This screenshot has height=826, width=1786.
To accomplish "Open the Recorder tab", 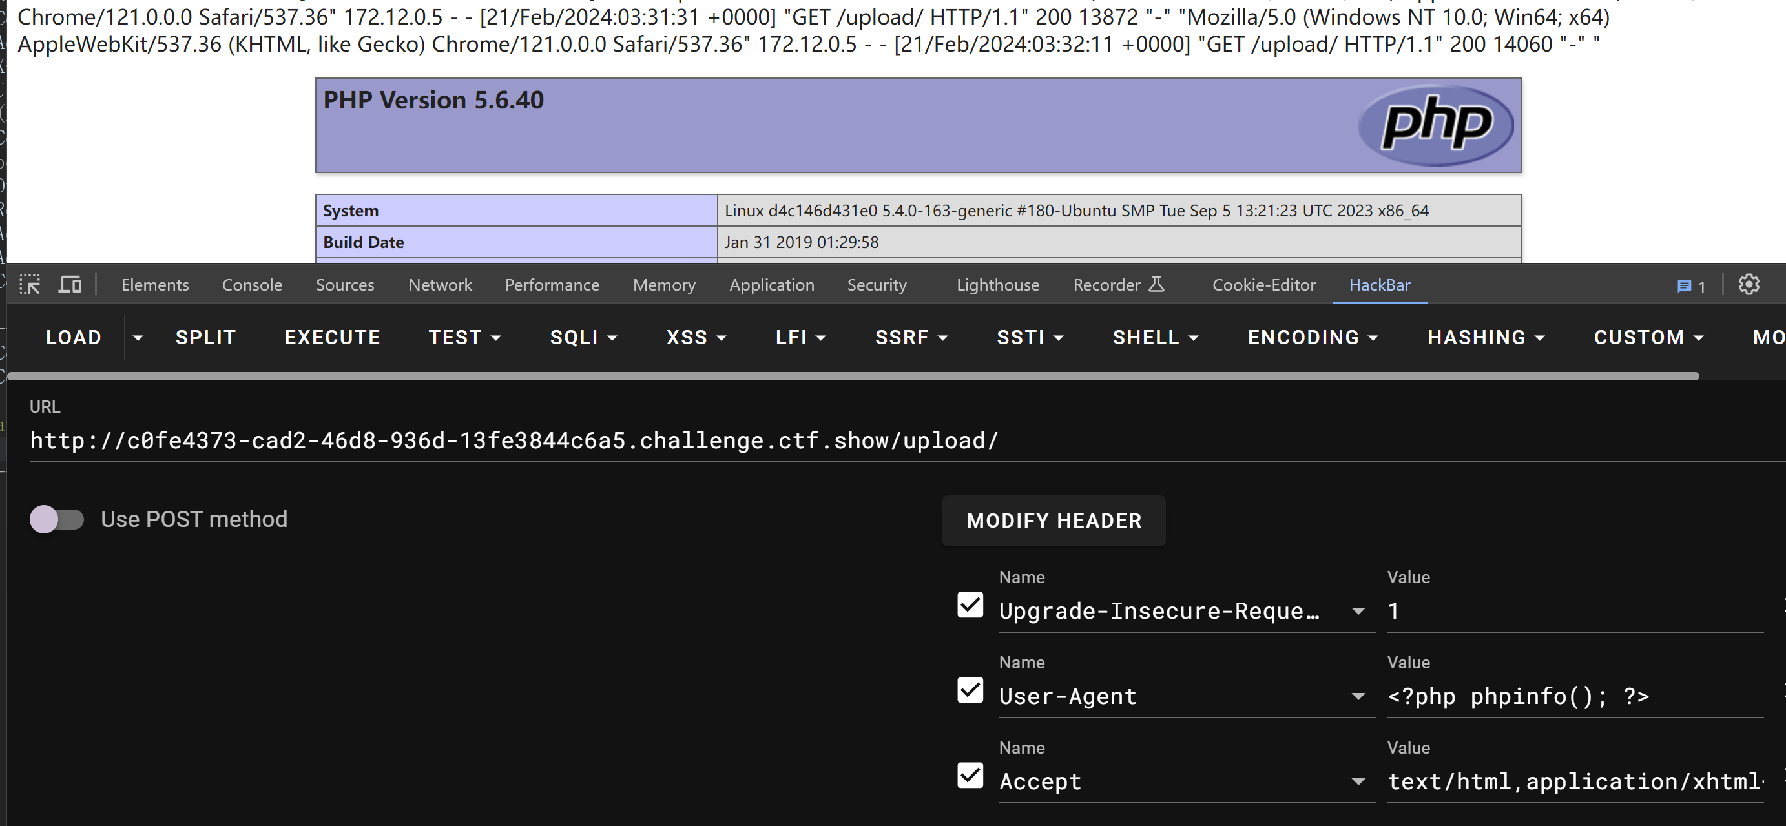I will coord(1118,285).
